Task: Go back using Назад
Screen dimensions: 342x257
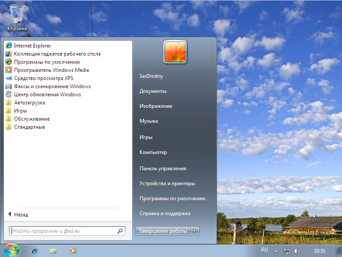Action: [x=21, y=215]
